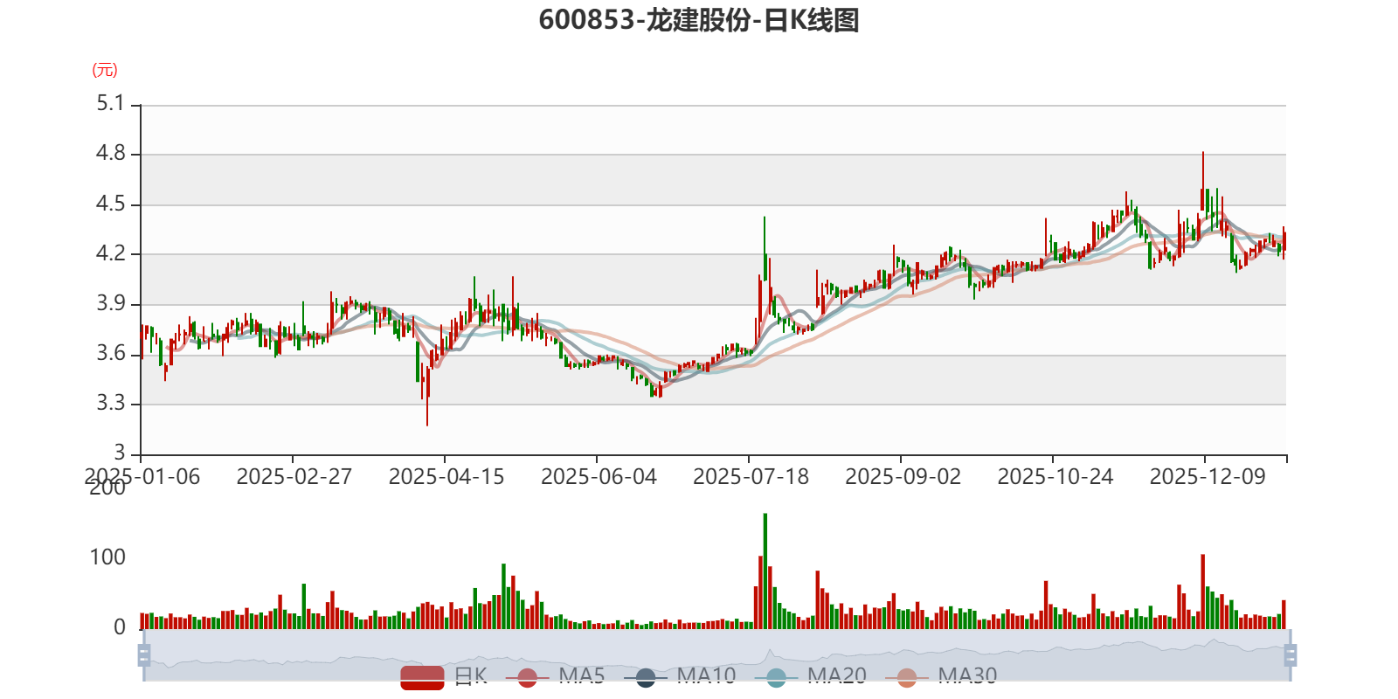This screenshot has height=699, width=1398.
Task: Click the April candlestick with the lowest wick
Action: click(427, 395)
